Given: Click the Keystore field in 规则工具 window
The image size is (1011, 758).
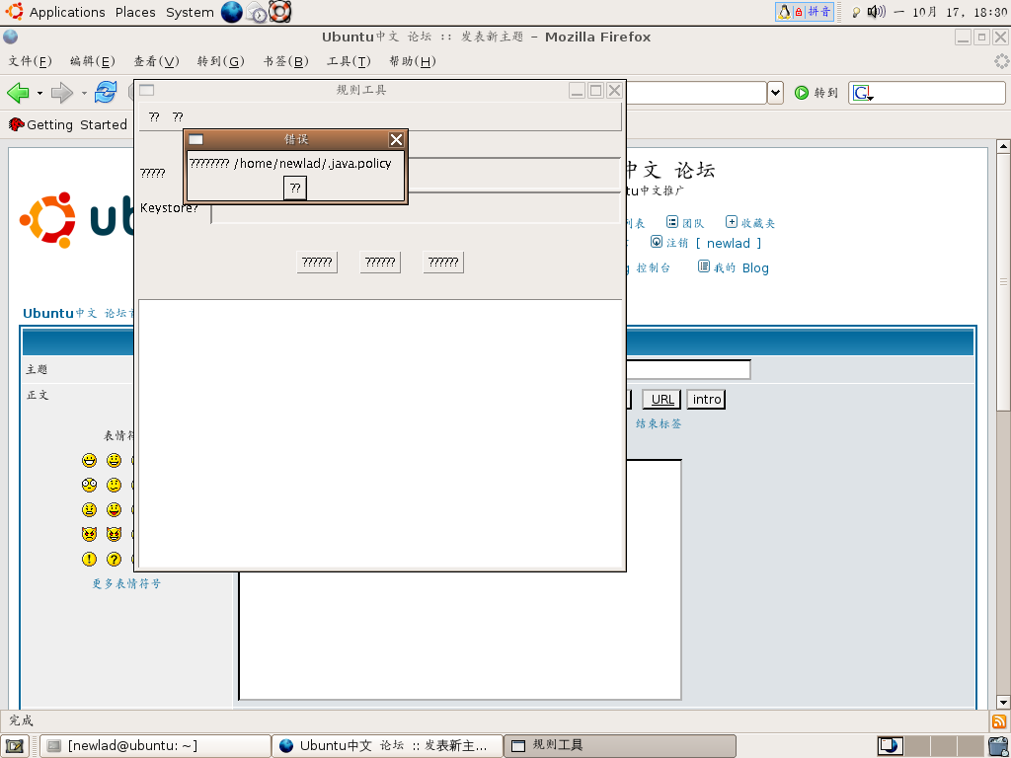Looking at the screenshot, I should tap(416, 209).
